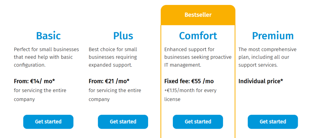This screenshot has height=138, width=316.
Task: Click the Comfort plan proactive IT description
Action: 197,57
